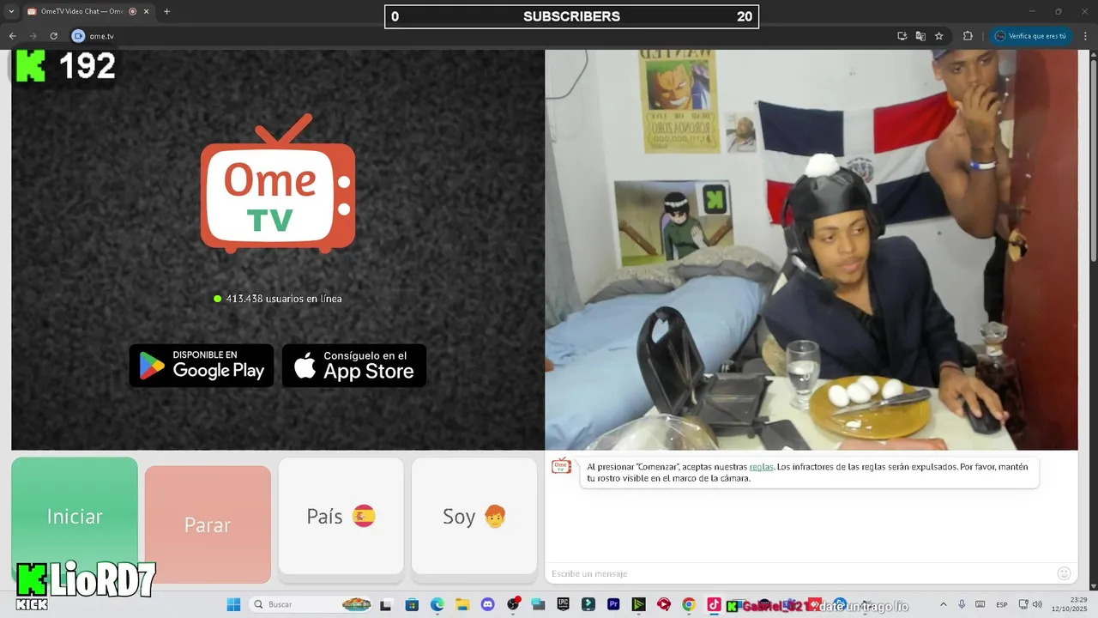
Task: Click the install app icon in address bar
Action: tap(902, 36)
